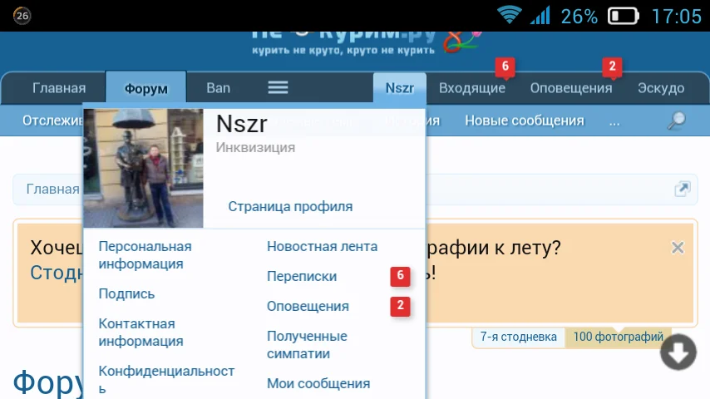Image resolution: width=710 pixels, height=399 pixels.
Task: Open Персональная информация settings
Action: pos(145,255)
